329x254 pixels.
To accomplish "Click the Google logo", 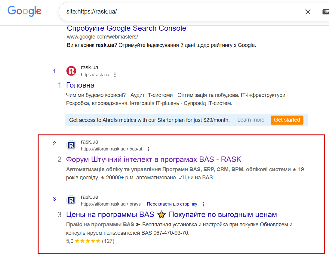I will coord(24,11).
